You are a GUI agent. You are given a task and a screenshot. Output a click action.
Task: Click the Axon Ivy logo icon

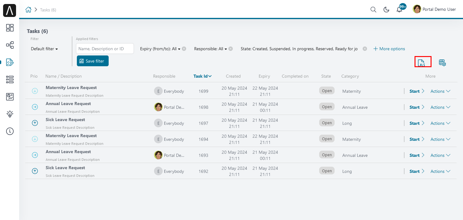[x=10, y=10]
